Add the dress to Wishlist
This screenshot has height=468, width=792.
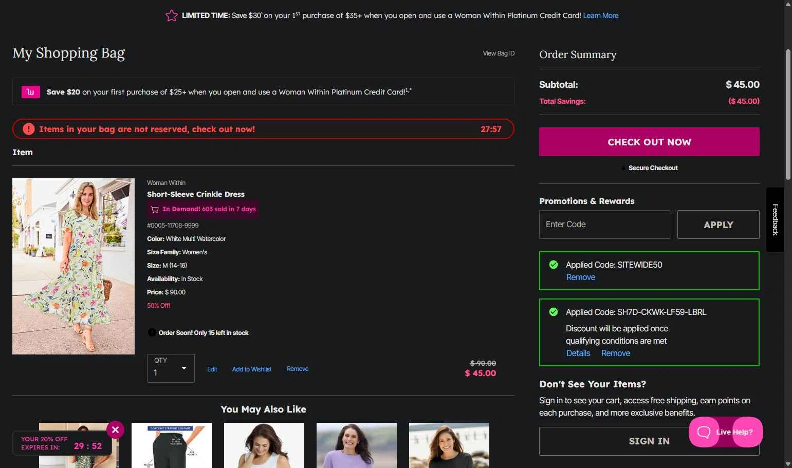(252, 369)
